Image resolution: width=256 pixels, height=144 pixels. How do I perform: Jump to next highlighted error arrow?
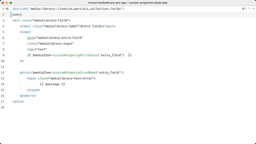(254, 8)
